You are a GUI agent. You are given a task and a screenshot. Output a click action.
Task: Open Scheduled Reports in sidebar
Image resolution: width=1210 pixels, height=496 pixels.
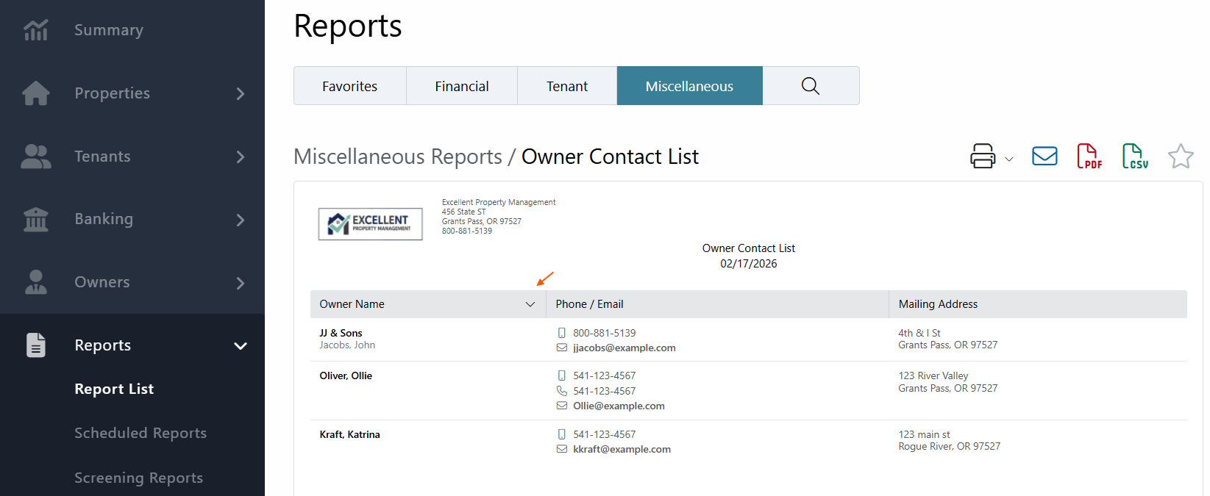(140, 433)
